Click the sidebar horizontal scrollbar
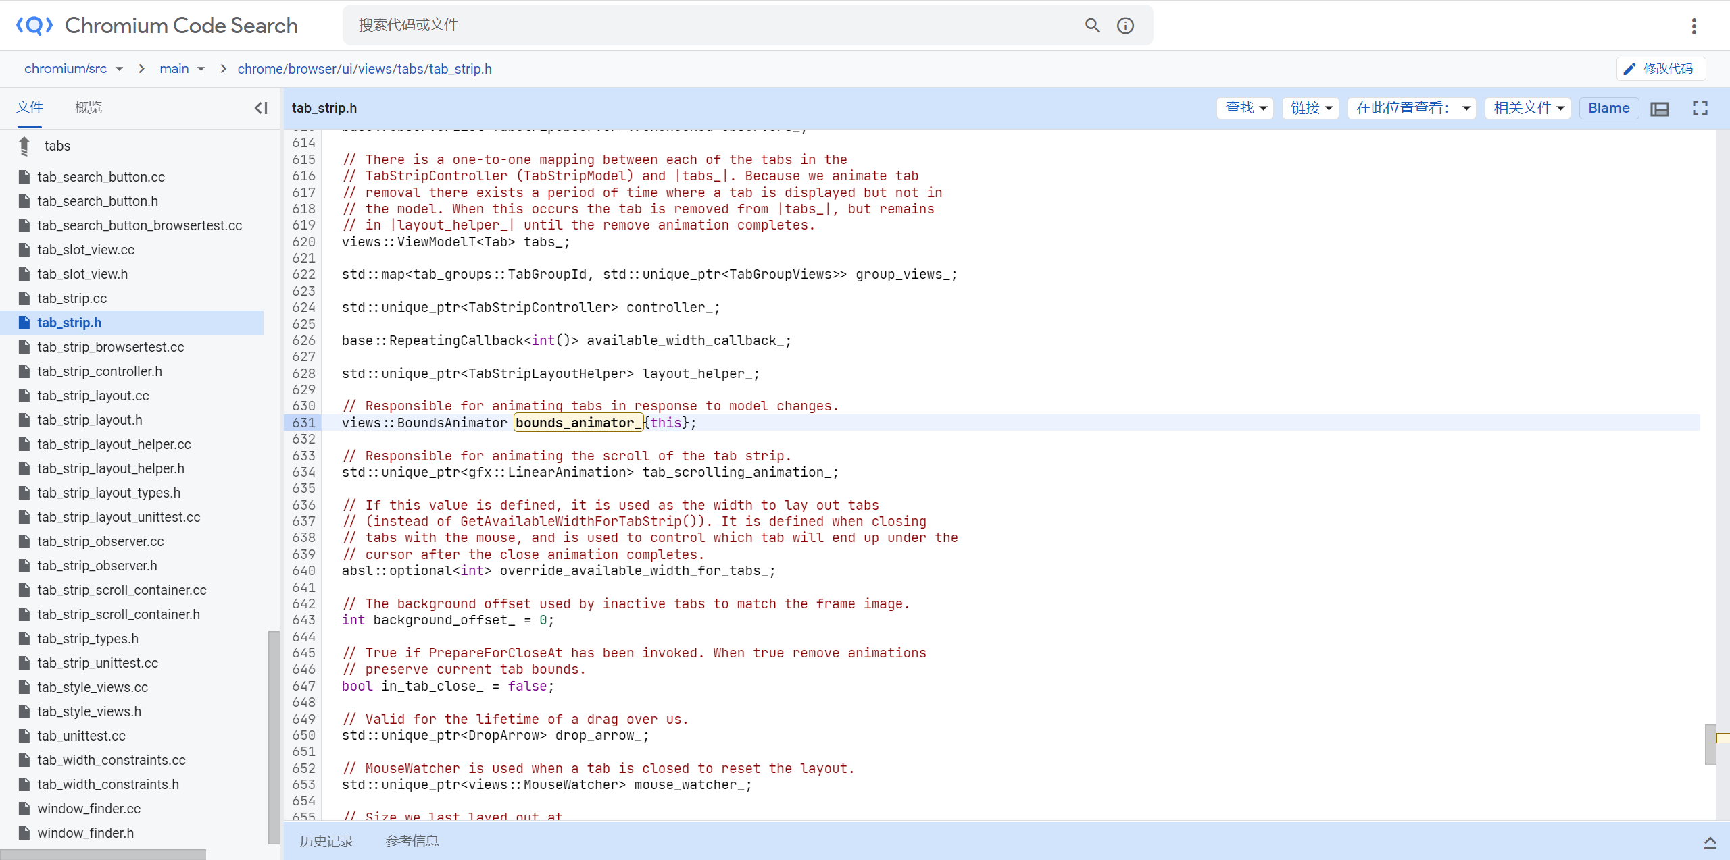The image size is (1730, 860). point(103,855)
